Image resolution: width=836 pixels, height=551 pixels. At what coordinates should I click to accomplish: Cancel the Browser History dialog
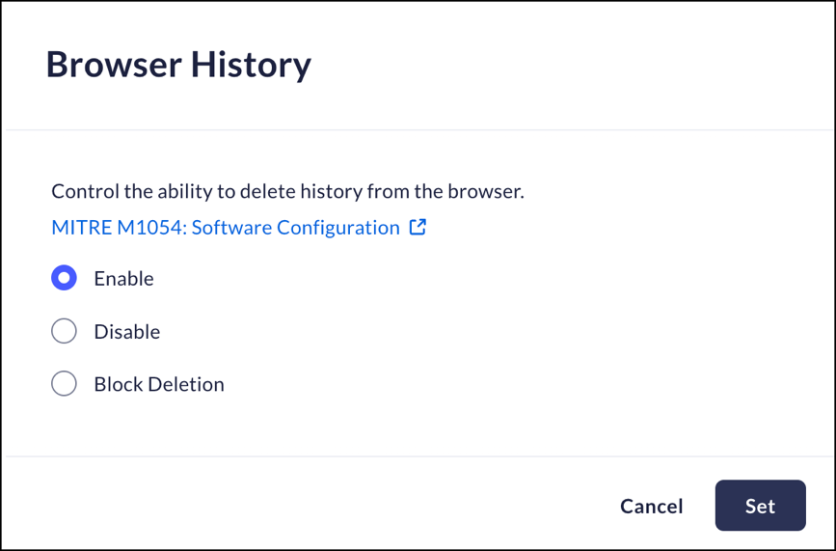651,506
